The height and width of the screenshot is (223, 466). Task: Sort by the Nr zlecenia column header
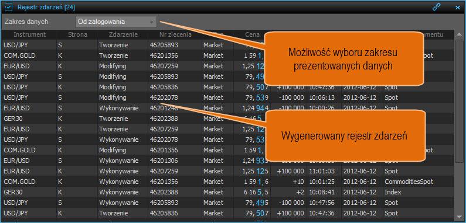pyautogui.click(x=175, y=34)
